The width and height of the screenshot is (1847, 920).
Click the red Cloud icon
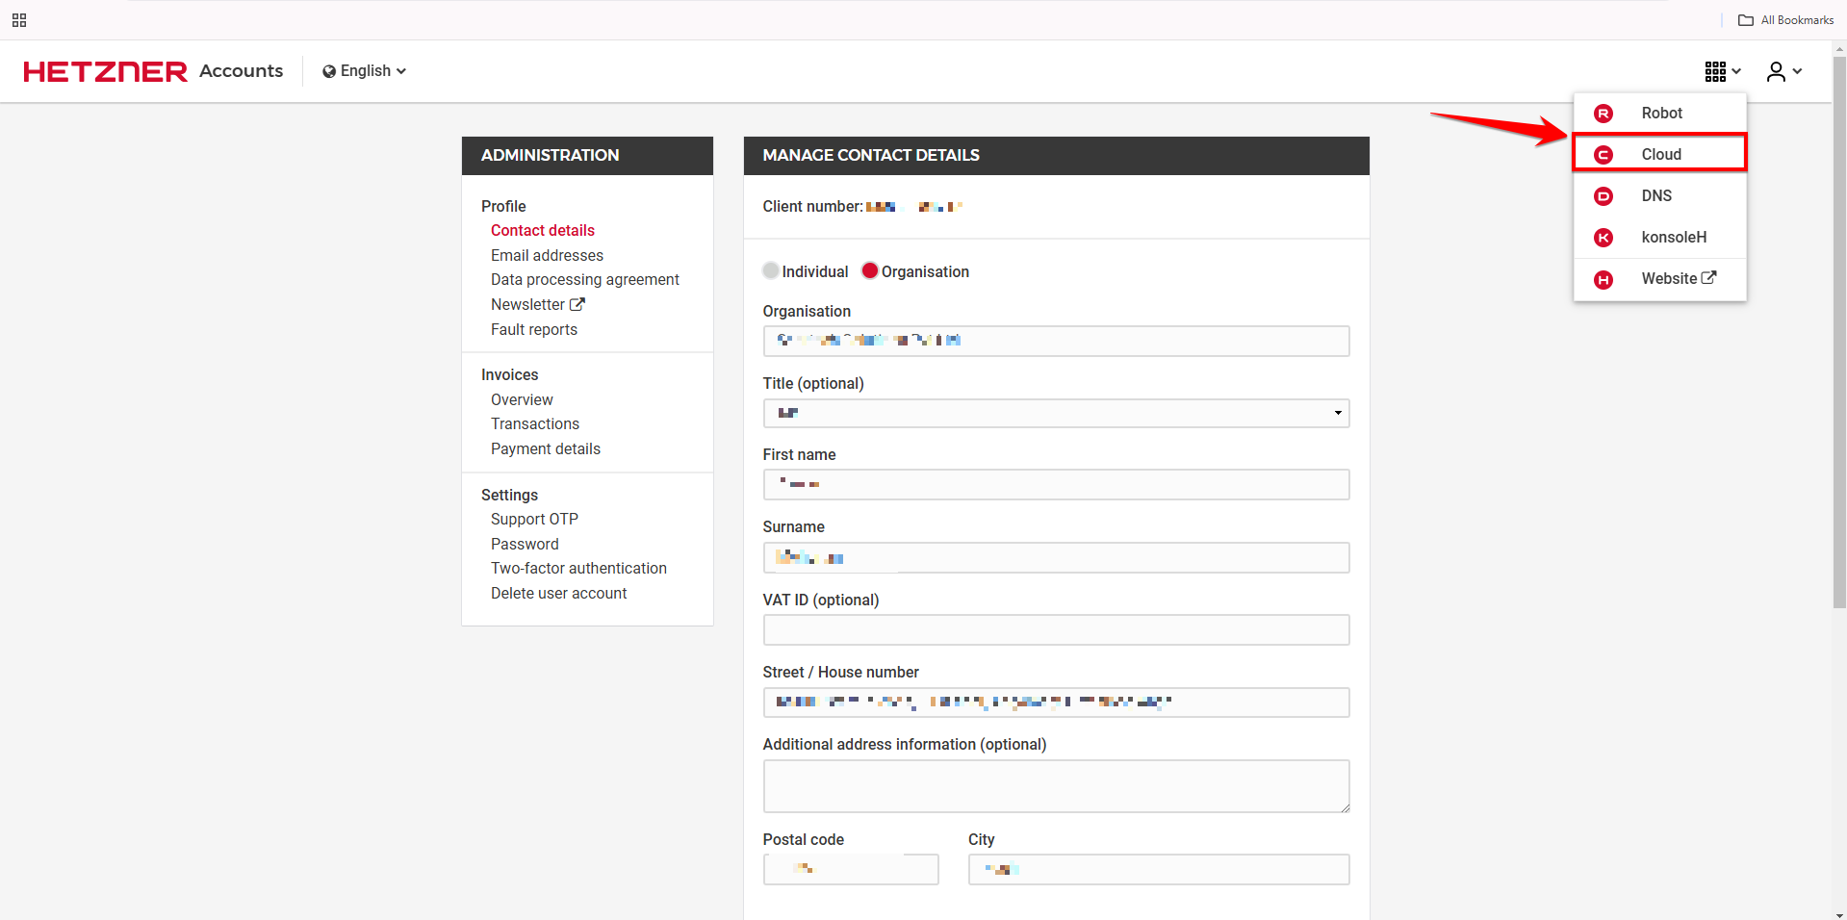pyautogui.click(x=1603, y=155)
